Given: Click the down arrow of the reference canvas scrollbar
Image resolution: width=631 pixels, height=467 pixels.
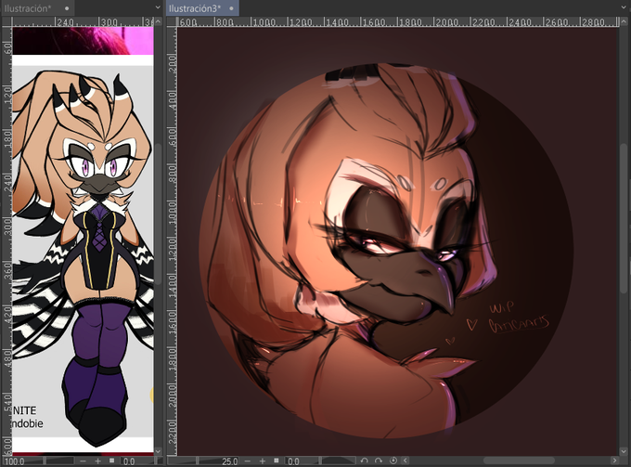Looking at the screenshot, I should click(158, 451).
